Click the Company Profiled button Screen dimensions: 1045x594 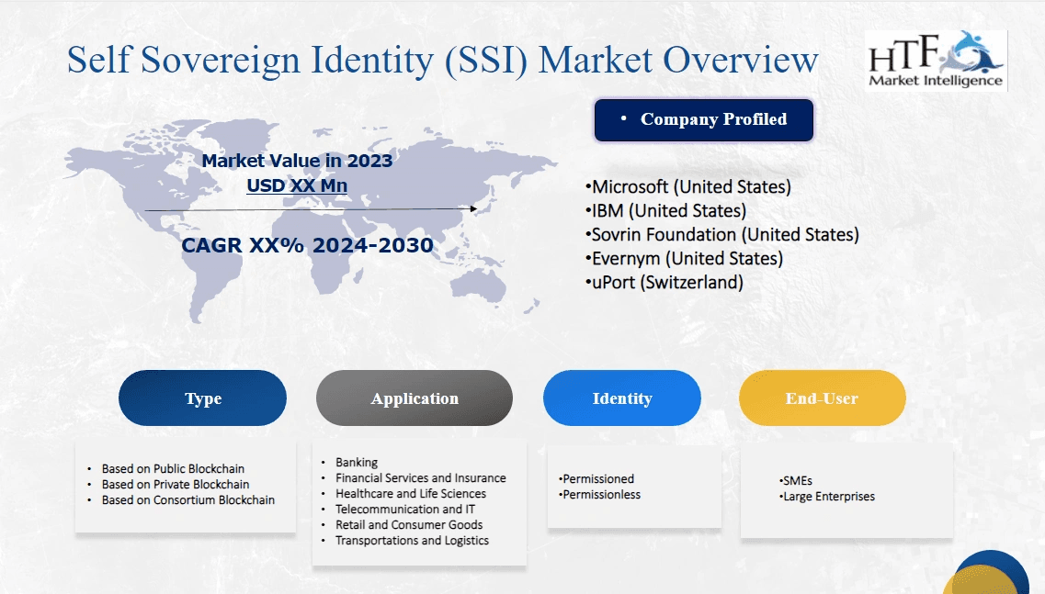704,120
